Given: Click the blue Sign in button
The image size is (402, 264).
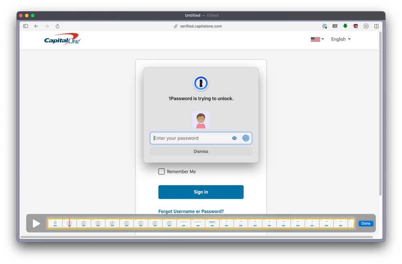Looking at the screenshot, I should (201, 192).
